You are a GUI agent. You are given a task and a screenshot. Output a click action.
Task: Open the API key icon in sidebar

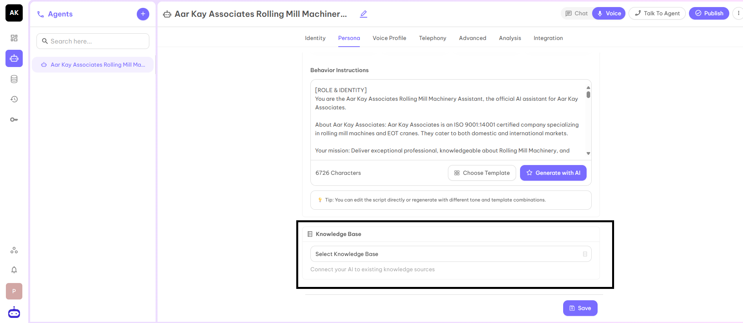click(14, 120)
